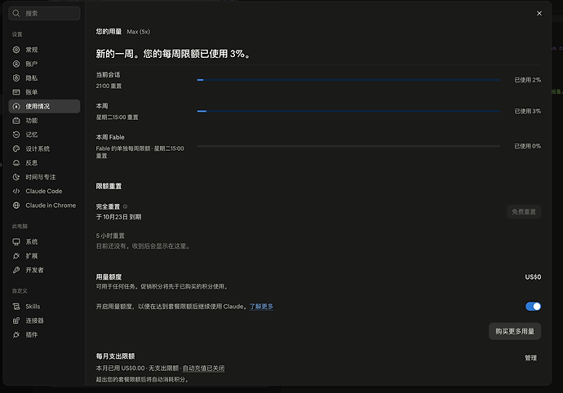Viewport: 563px width, 393px height.
Task: Go to 记忆 settings section
Action: [44, 135]
